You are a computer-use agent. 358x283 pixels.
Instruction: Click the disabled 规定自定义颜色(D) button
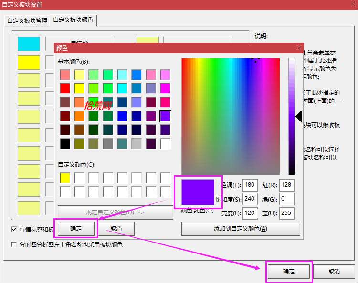[x=116, y=212]
